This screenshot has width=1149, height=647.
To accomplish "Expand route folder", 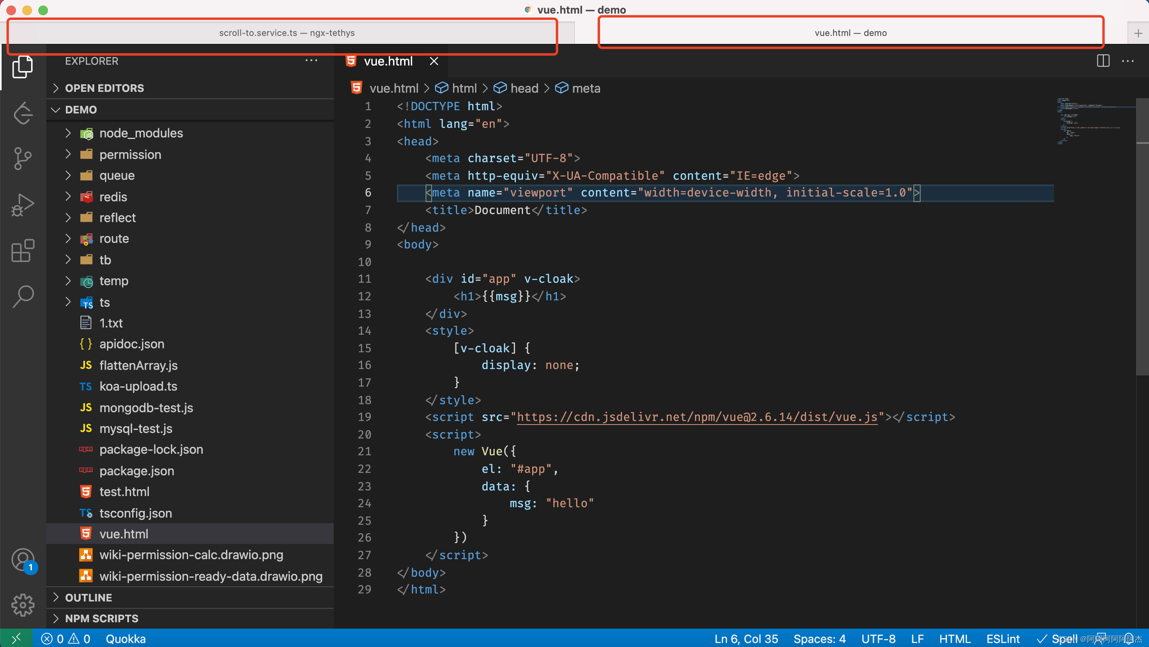I will 190,239.
